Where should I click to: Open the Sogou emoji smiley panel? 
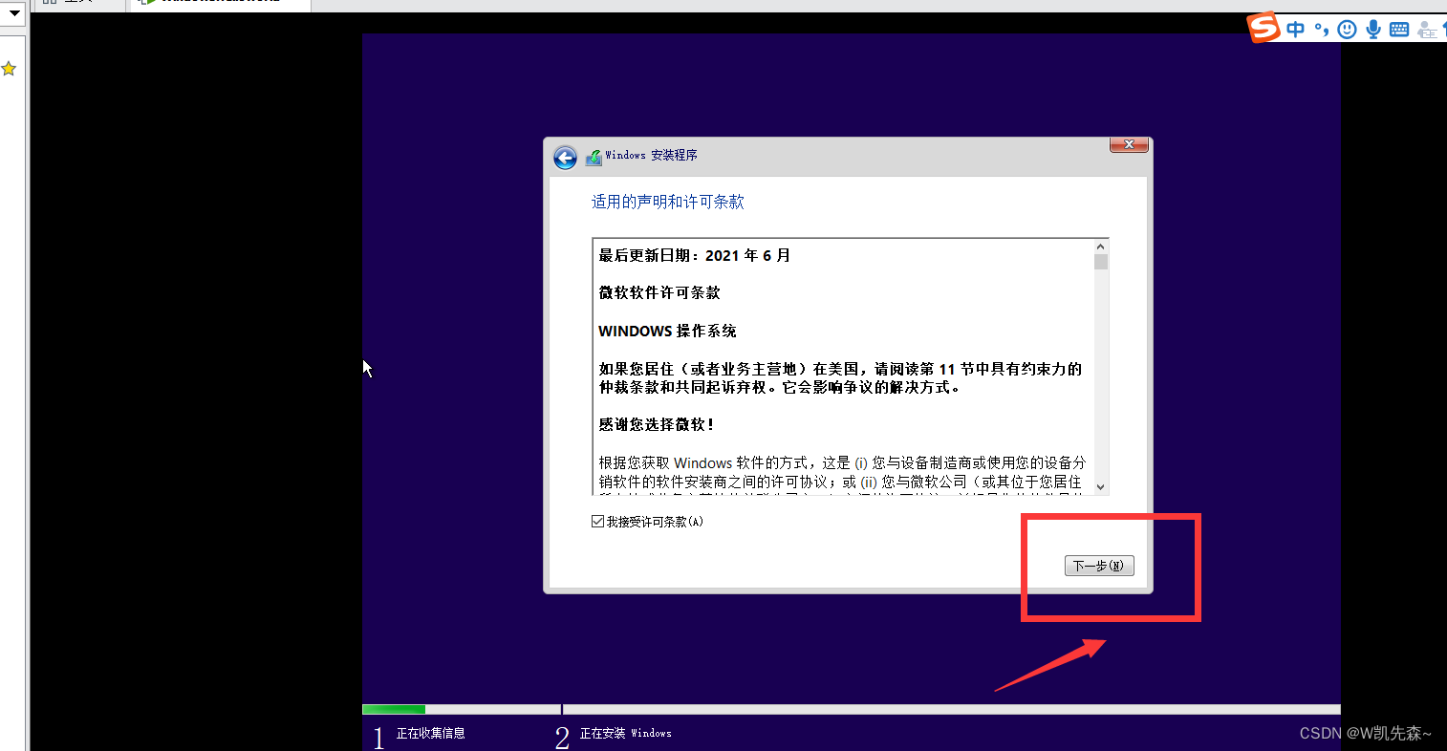[x=1347, y=30]
